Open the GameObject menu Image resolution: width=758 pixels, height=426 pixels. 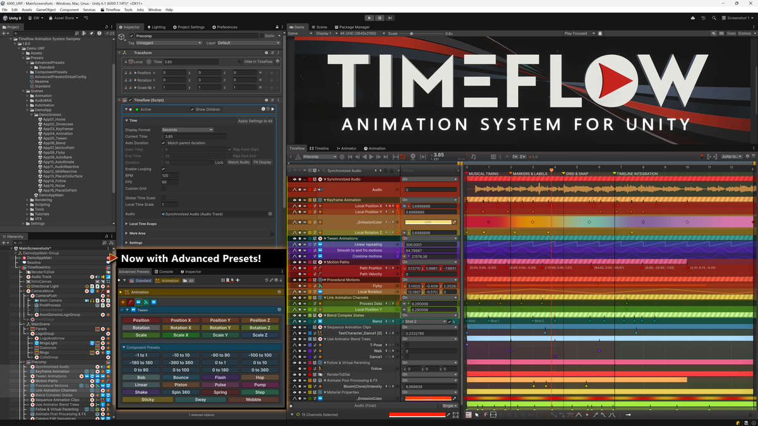[45, 10]
